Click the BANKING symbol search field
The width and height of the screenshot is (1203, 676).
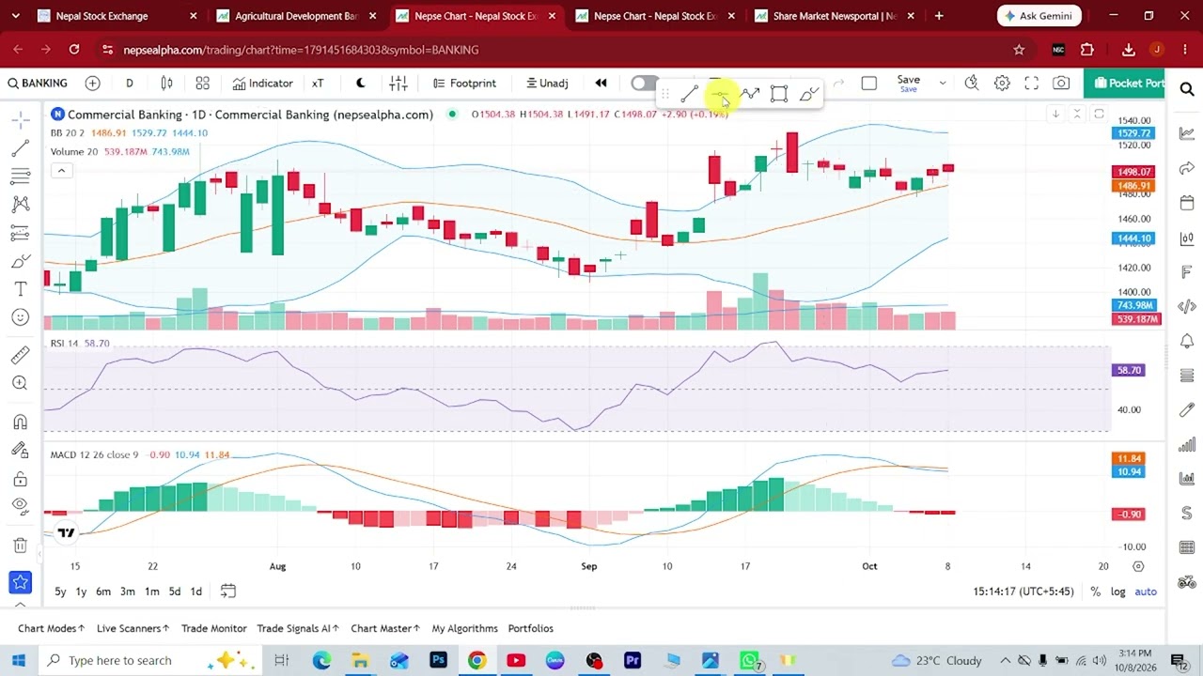pyautogui.click(x=38, y=84)
